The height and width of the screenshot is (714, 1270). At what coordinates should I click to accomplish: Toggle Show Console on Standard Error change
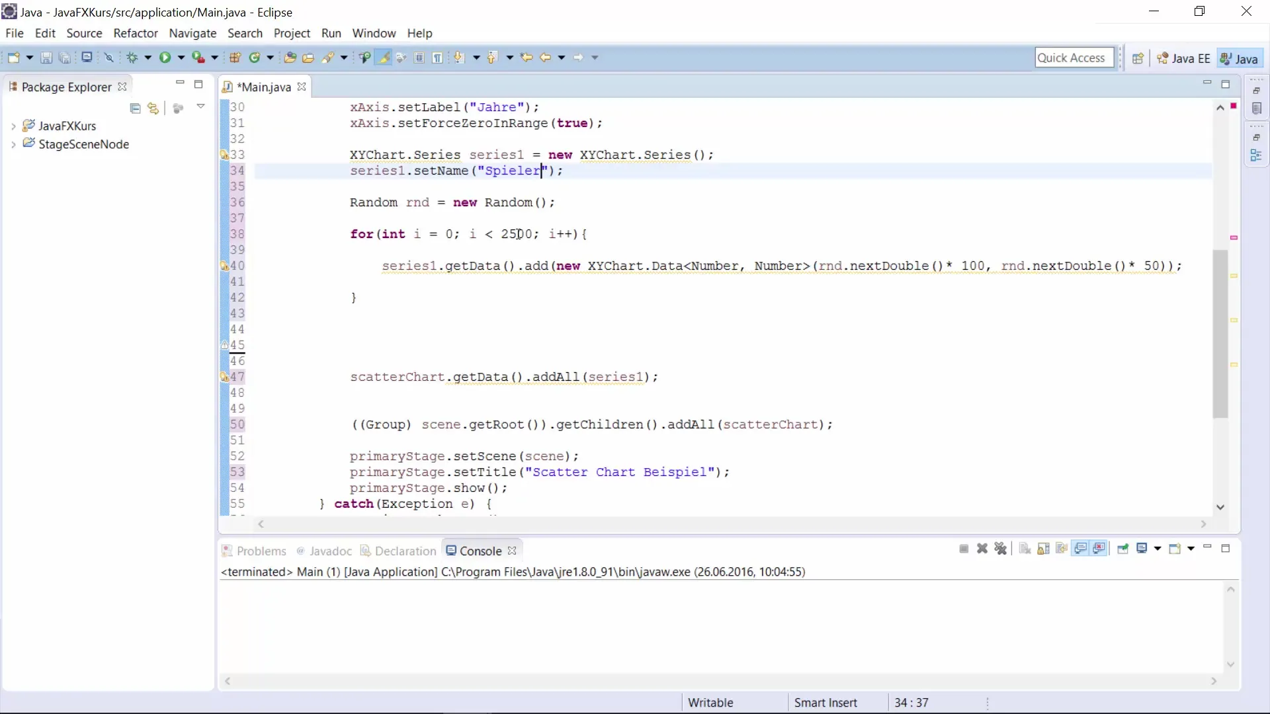(1099, 549)
